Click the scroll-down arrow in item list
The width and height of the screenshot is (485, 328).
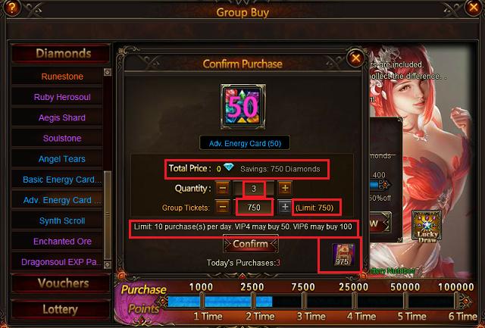[x=108, y=264]
